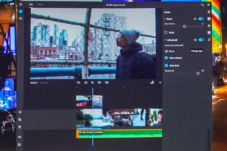Reset Advanced audio settings arrow icon
The height and width of the screenshot is (151, 227).
(195, 40)
